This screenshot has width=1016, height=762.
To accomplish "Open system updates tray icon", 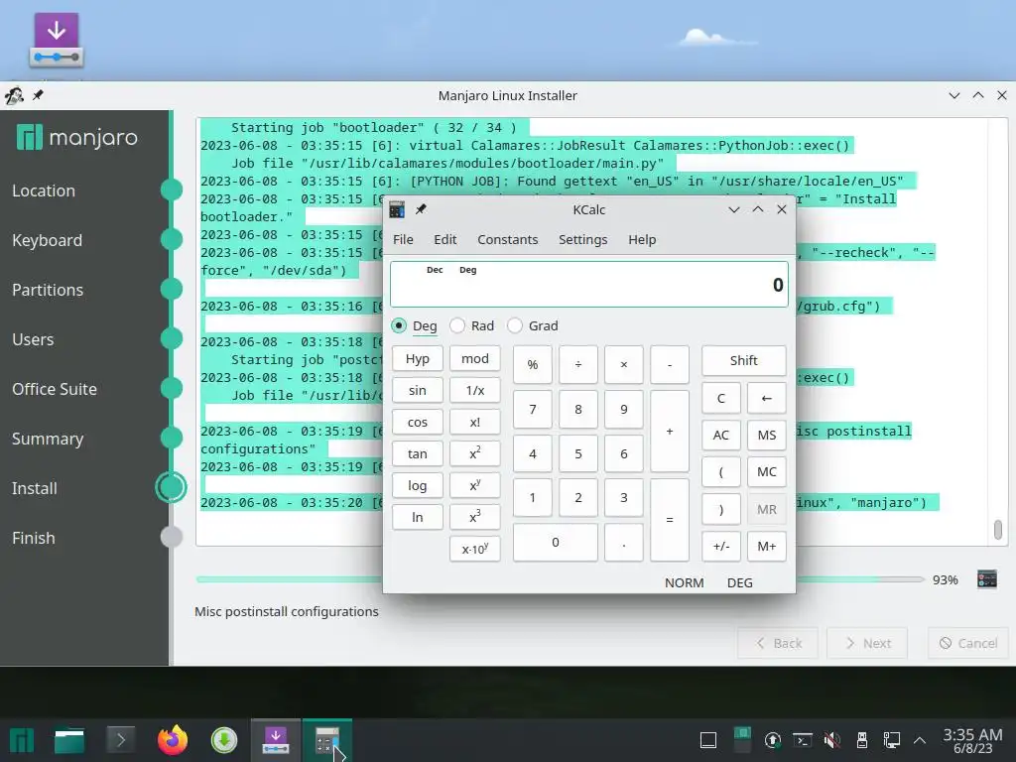I will tap(772, 740).
